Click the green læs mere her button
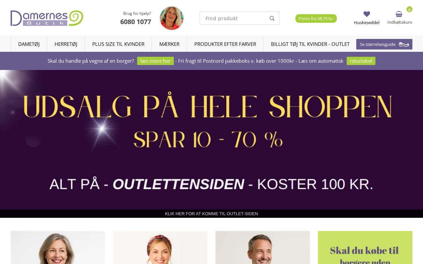423x264 pixels. tap(155, 61)
